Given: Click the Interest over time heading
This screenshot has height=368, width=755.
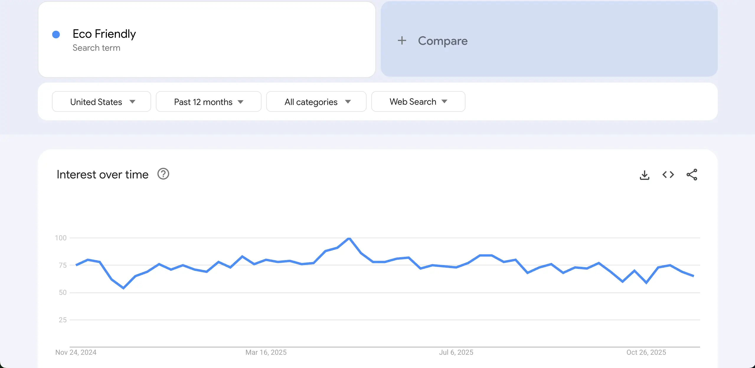Looking at the screenshot, I should click(x=102, y=175).
